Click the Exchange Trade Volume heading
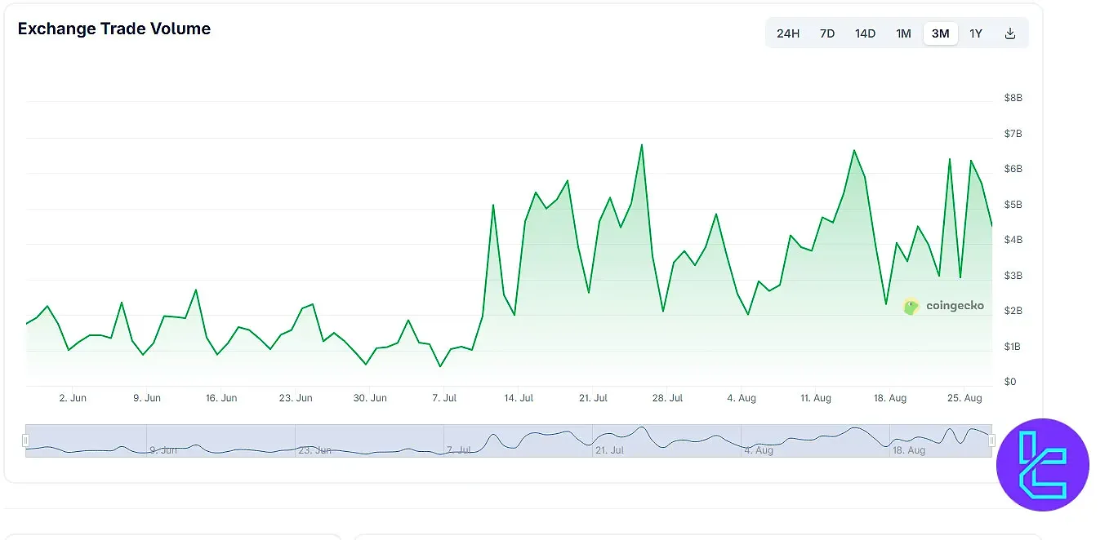The height and width of the screenshot is (540, 1118). [x=114, y=29]
